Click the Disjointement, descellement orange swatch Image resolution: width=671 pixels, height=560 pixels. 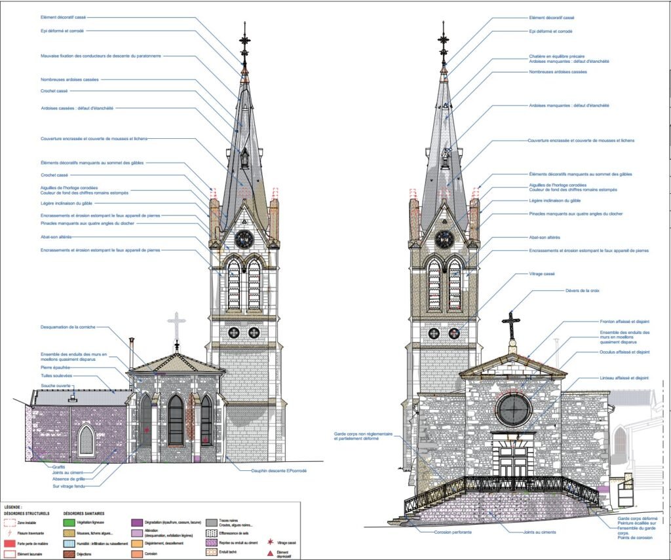point(136,544)
